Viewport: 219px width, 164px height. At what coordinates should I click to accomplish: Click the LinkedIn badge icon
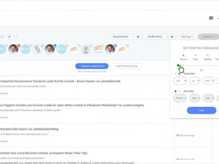(x=55, y=46)
